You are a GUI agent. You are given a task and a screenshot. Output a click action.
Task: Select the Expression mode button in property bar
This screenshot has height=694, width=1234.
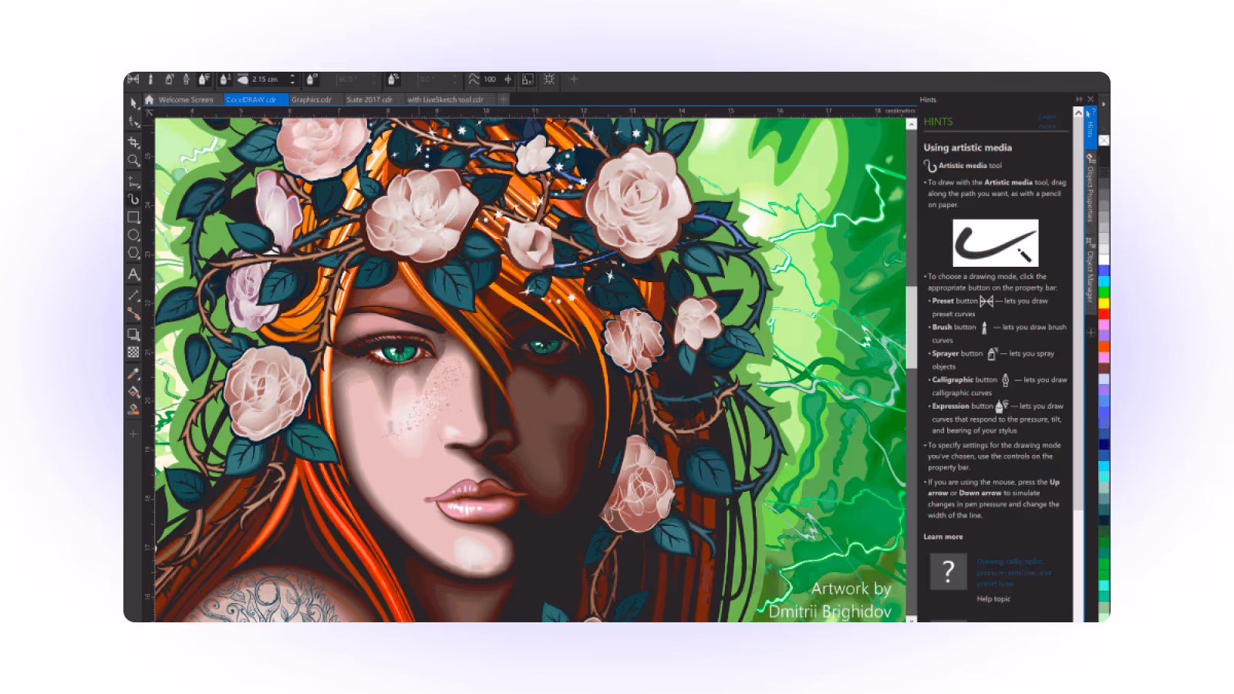click(x=204, y=79)
